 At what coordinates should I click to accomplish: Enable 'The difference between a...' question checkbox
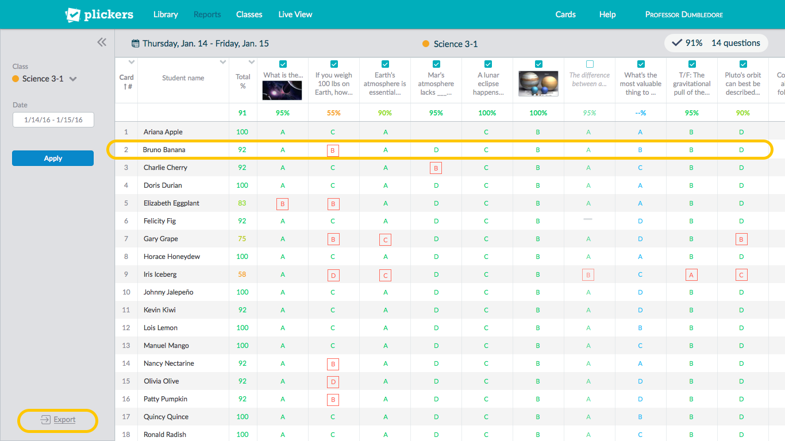pyautogui.click(x=590, y=64)
